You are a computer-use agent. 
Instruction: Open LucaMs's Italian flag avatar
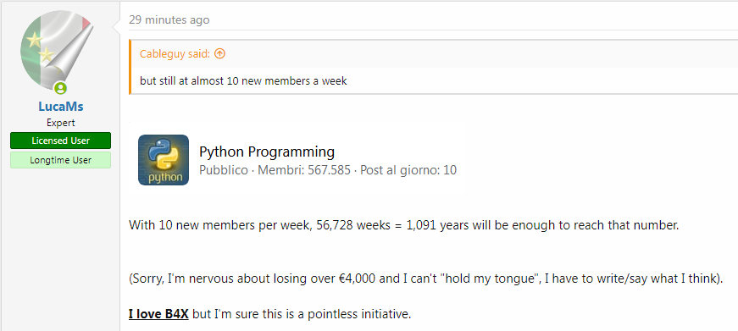click(x=57, y=51)
